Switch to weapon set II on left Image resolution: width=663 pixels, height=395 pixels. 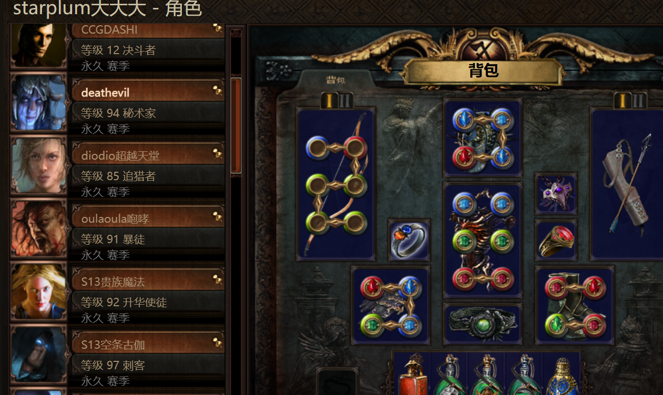click(x=345, y=100)
